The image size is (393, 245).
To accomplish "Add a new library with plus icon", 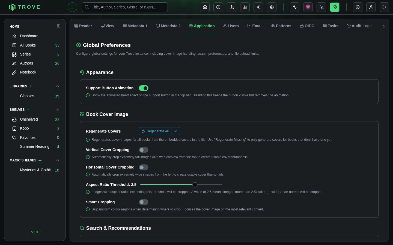I will point(31,86).
